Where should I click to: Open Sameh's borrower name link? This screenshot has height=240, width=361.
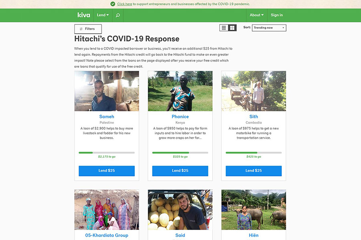pos(107,117)
